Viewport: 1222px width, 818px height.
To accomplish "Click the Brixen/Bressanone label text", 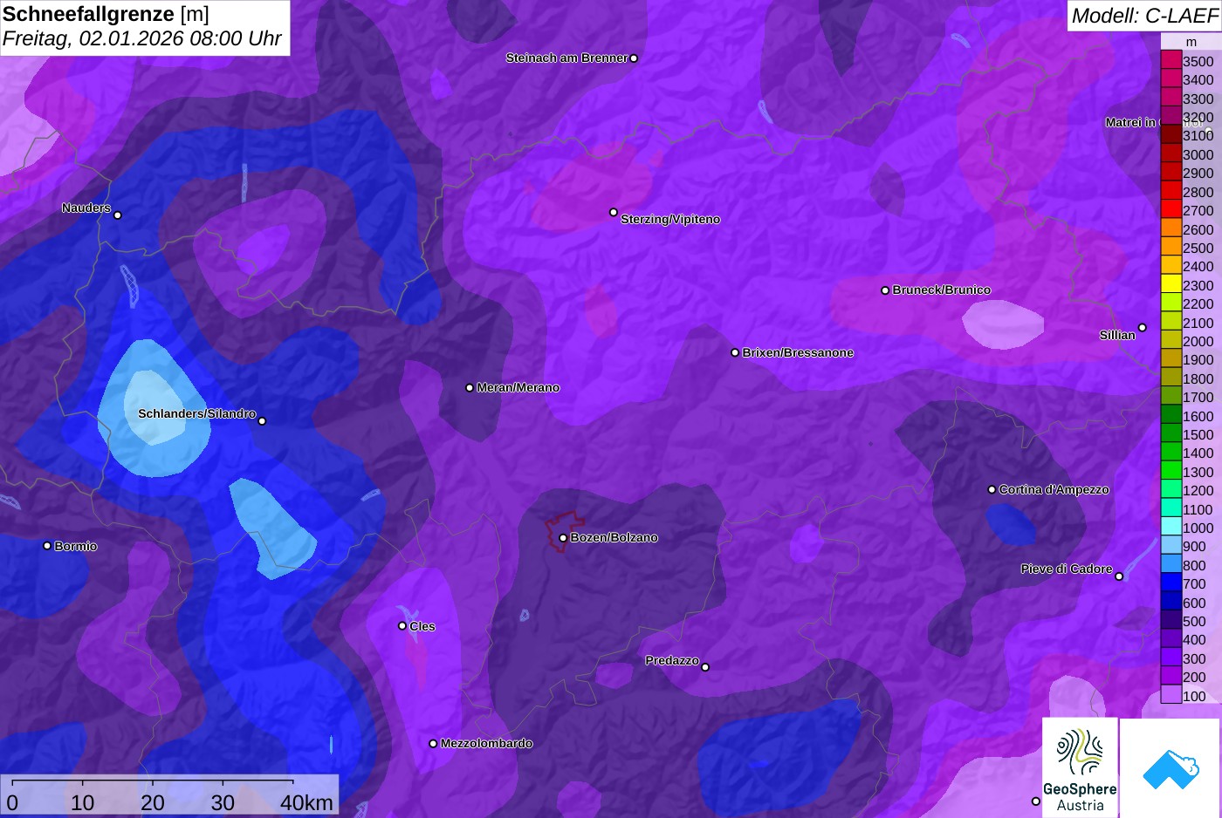I will point(798,353).
